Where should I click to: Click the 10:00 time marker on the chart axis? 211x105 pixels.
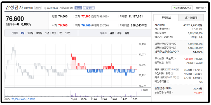point(84,99)
